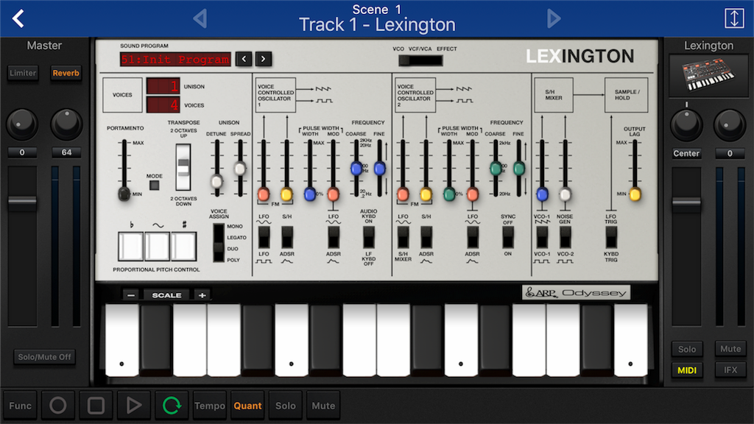
Task: Toggle VCO1 pulse width mod LFO/ADSR switch
Action: tap(334, 237)
